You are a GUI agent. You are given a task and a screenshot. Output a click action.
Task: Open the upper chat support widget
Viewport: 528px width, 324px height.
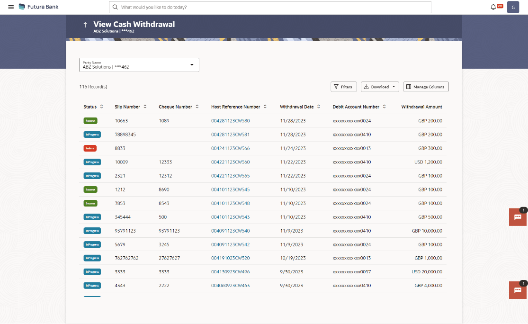pos(518,217)
